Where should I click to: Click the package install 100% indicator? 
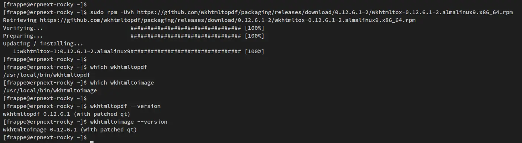(x=254, y=51)
